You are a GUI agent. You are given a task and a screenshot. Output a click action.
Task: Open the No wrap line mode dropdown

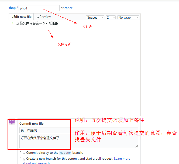click(128, 17)
